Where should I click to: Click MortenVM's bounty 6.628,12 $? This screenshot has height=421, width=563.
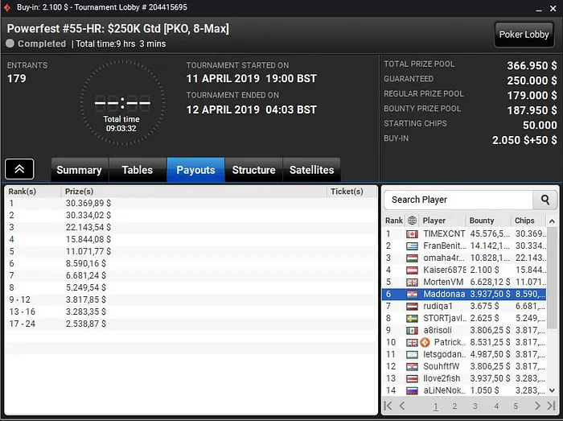490,282
